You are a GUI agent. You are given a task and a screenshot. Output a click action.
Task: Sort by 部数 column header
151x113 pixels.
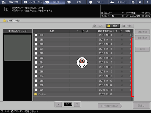point(128,31)
